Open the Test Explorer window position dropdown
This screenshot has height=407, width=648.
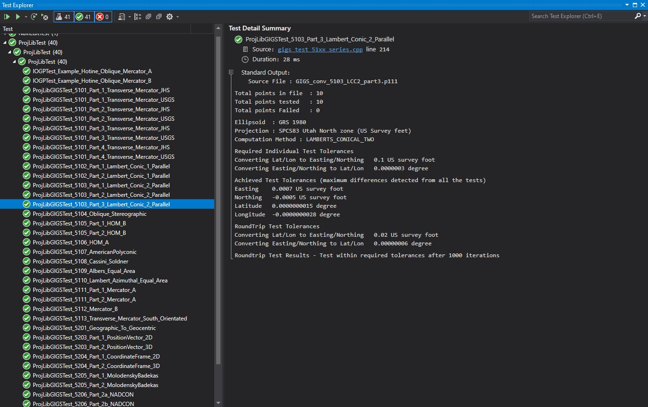[628, 5]
